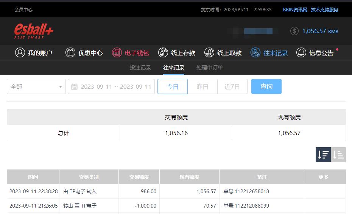Sort records in descending order
Viewport: 352px width, 214px height.
pyautogui.click(x=323, y=155)
